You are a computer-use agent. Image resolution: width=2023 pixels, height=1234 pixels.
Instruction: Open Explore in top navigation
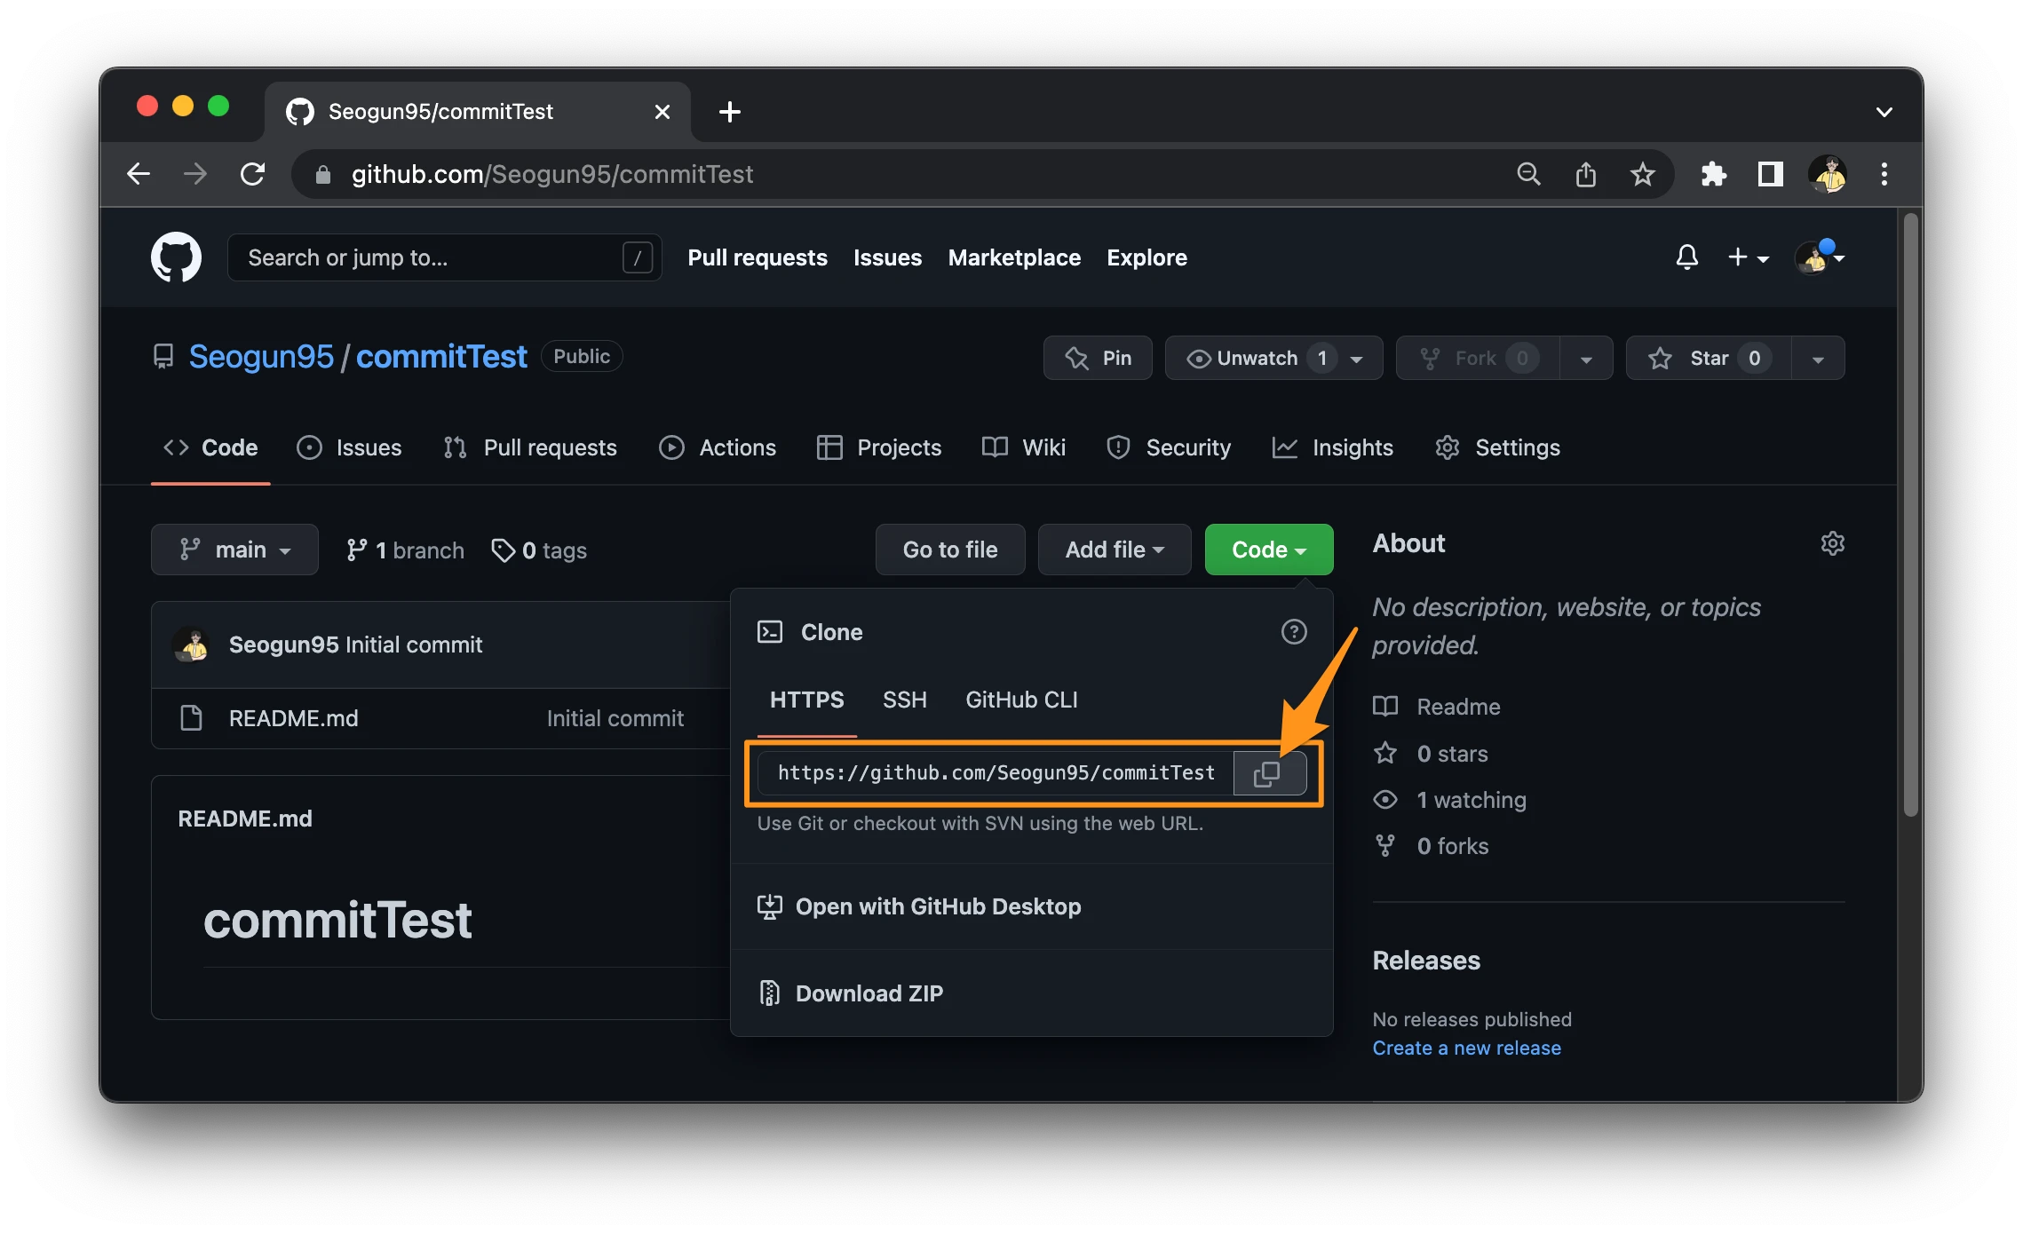pyautogui.click(x=1146, y=257)
